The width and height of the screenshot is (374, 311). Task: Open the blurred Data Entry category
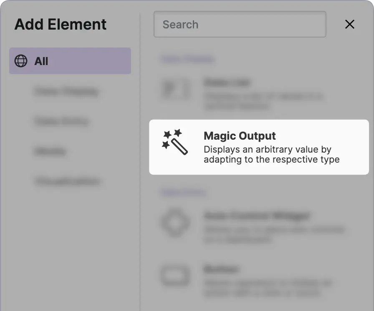pos(61,121)
